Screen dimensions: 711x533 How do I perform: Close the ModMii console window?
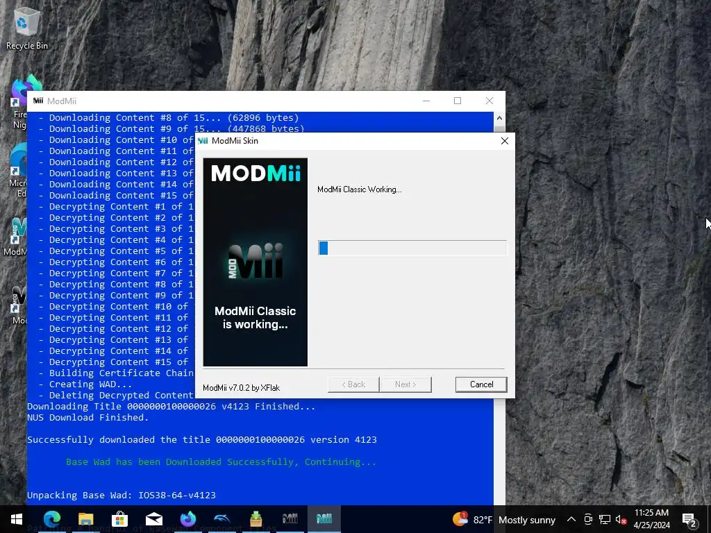pos(490,101)
